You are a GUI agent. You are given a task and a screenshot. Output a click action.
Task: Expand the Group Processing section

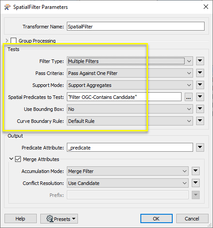(x=7, y=40)
